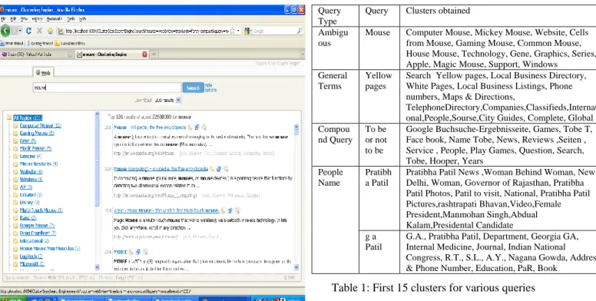Go to the Home page icon
This screenshot has width=596, height=301.
pos(50,31)
